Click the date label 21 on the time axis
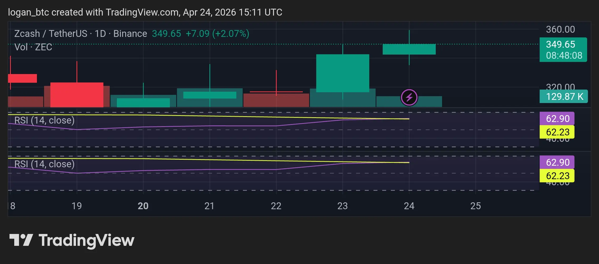 click(209, 206)
